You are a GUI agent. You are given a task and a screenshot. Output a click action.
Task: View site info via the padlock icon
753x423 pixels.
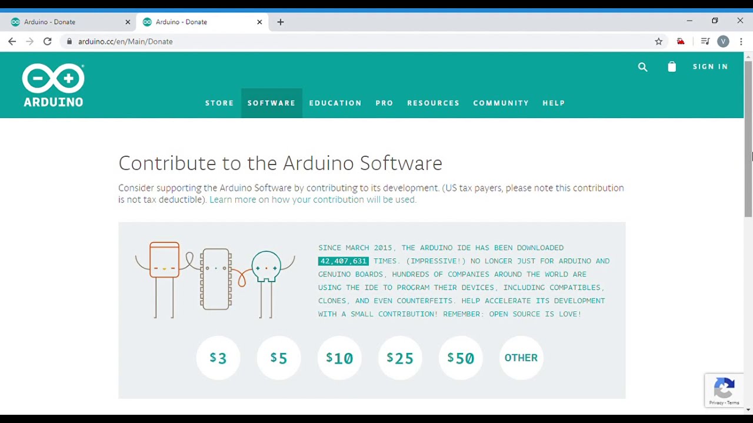pyautogui.click(x=69, y=41)
